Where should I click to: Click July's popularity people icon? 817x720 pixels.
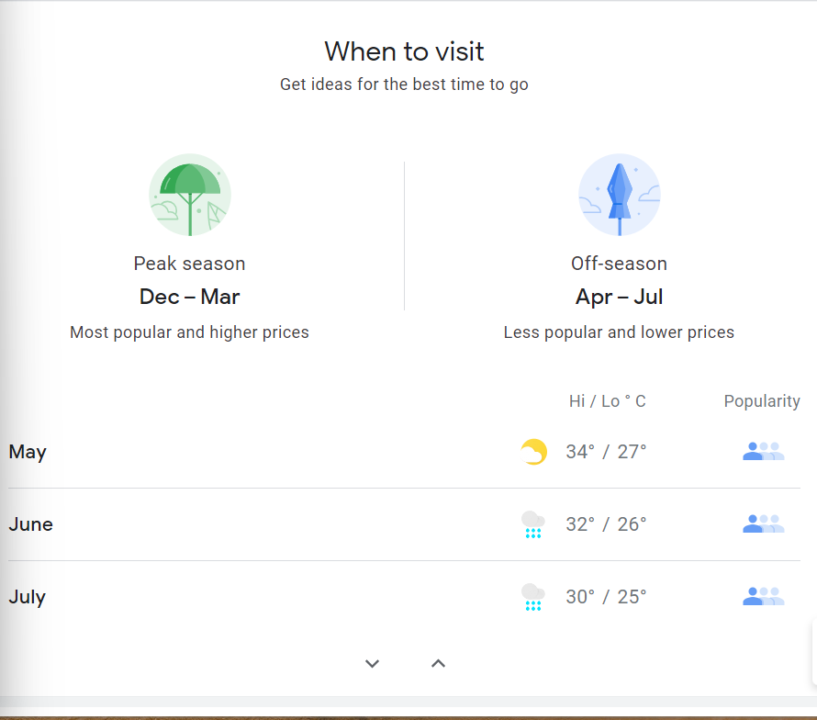[x=764, y=596]
